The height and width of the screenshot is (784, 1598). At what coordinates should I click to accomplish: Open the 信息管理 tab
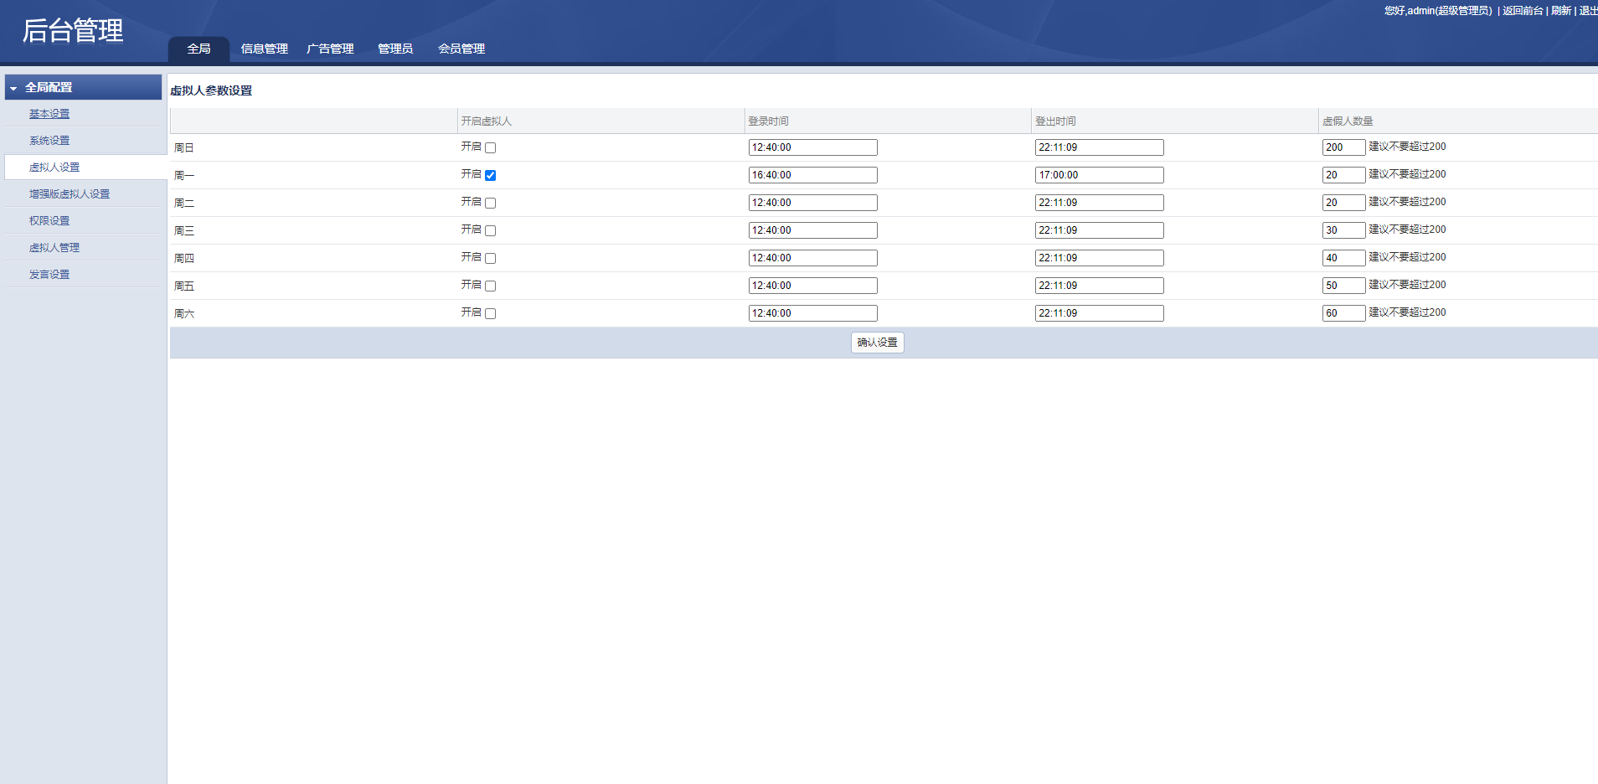point(265,49)
